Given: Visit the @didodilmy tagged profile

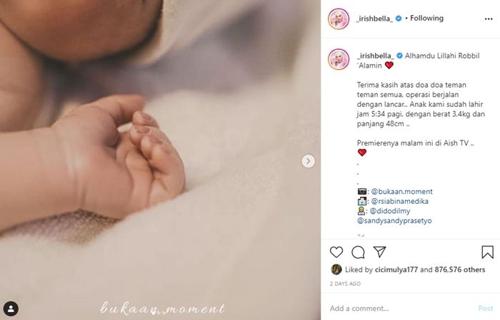Looking at the screenshot, I should click(x=390, y=211).
